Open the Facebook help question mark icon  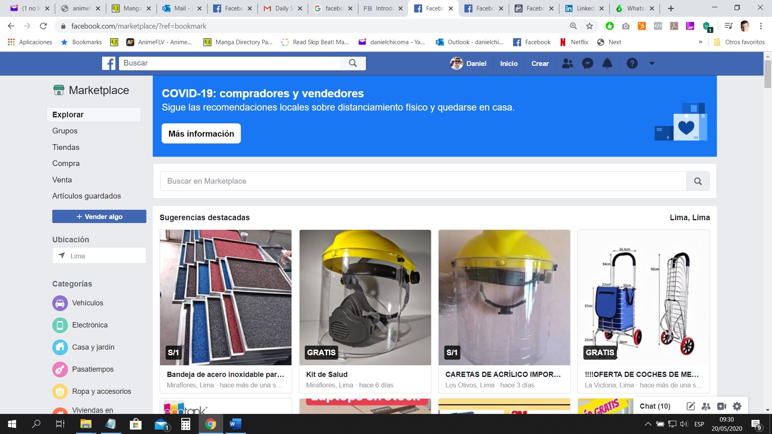[x=632, y=63]
